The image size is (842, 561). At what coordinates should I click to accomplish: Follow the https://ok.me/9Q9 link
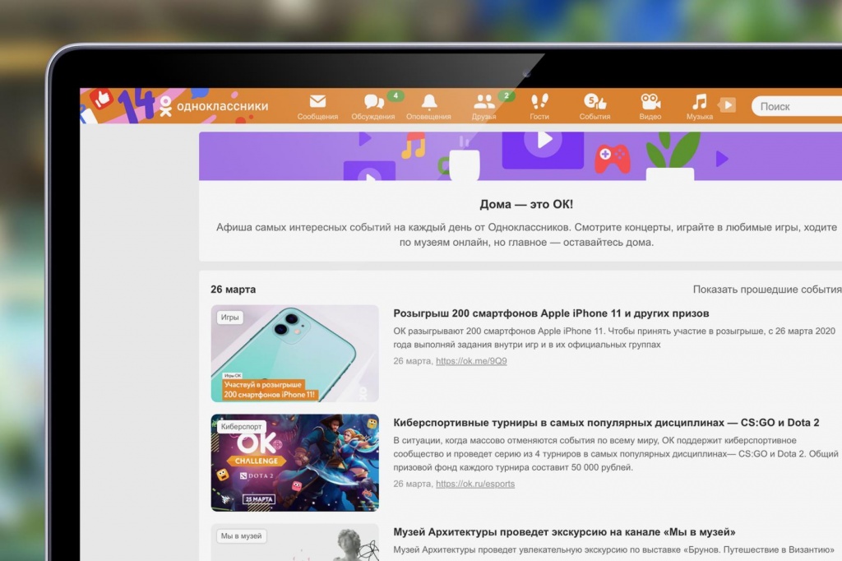471,361
